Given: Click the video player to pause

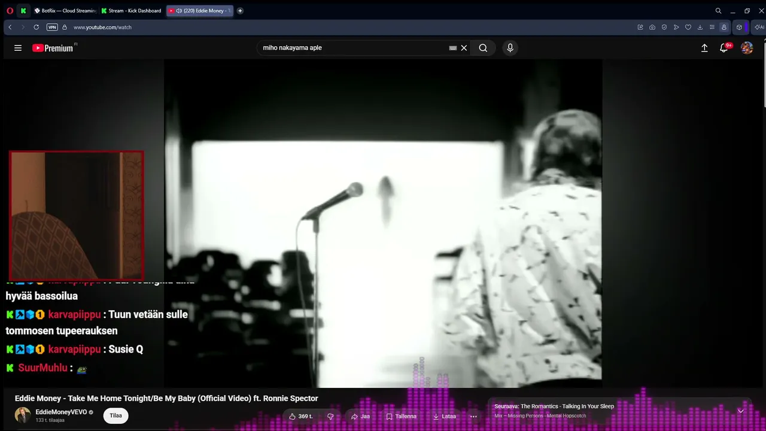Looking at the screenshot, I should point(383,223).
